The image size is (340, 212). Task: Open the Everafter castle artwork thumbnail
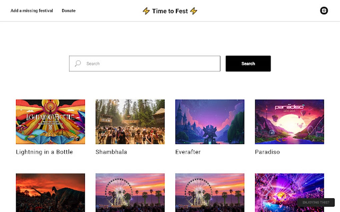click(210, 122)
